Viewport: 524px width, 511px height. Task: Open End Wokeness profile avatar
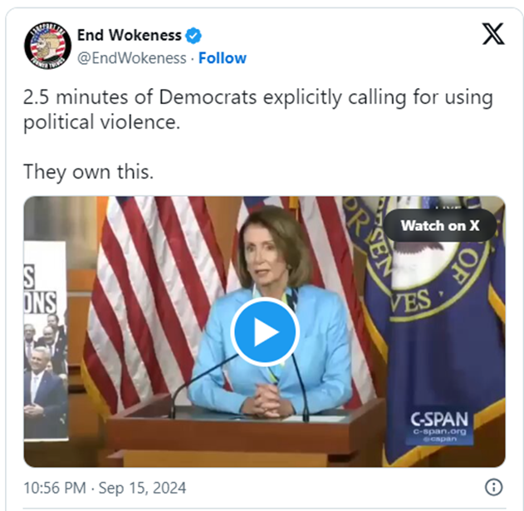(x=48, y=46)
